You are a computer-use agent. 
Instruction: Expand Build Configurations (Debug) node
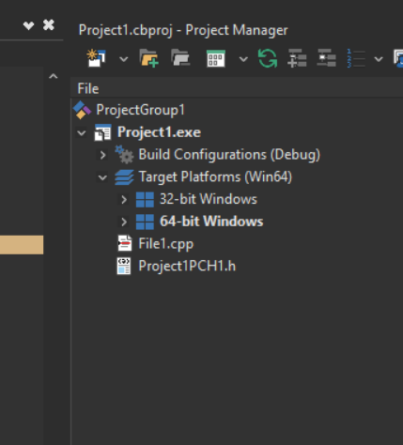[x=102, y=155]
